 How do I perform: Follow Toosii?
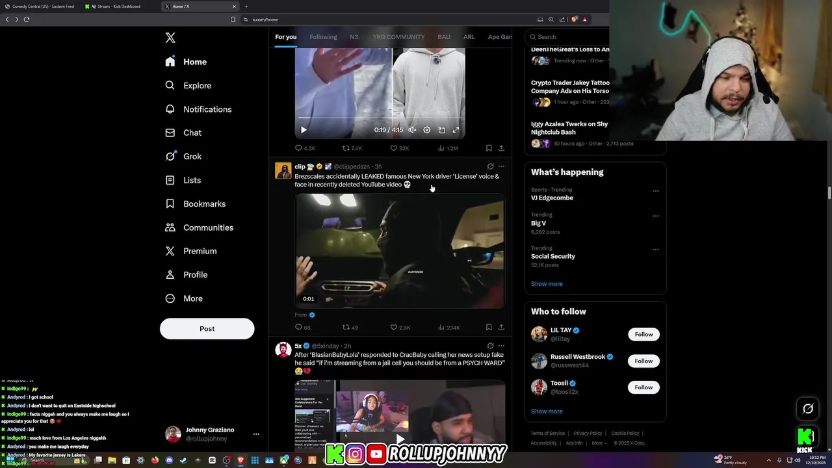[643, 387]
